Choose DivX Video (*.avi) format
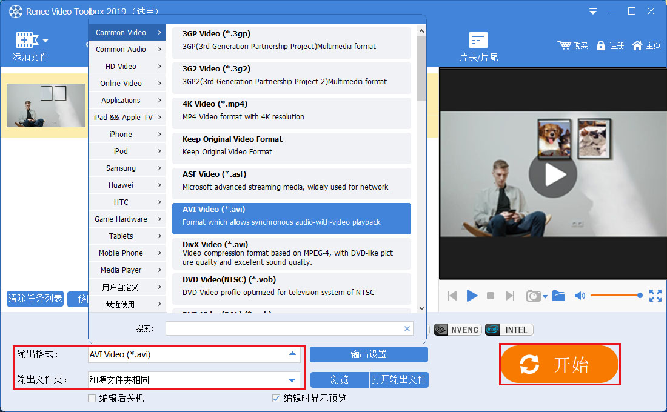The image size is (667, 412). pos(292,254)
